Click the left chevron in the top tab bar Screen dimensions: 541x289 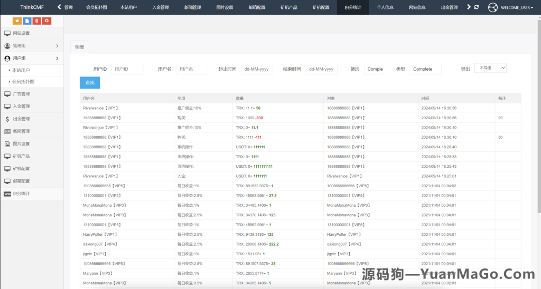[x=59, y=7]
